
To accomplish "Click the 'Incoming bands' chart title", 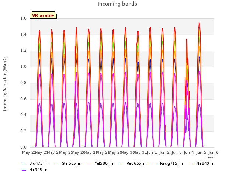I will tap(118, 4).
